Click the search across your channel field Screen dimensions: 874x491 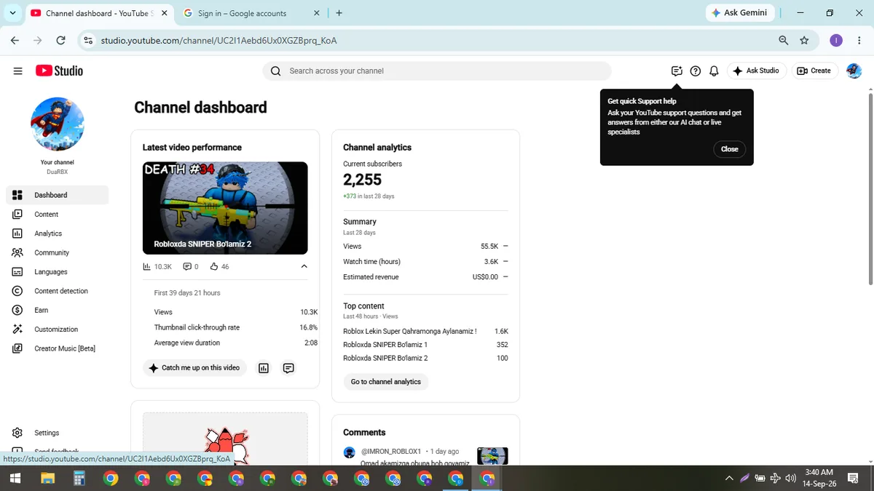point(437,71)
